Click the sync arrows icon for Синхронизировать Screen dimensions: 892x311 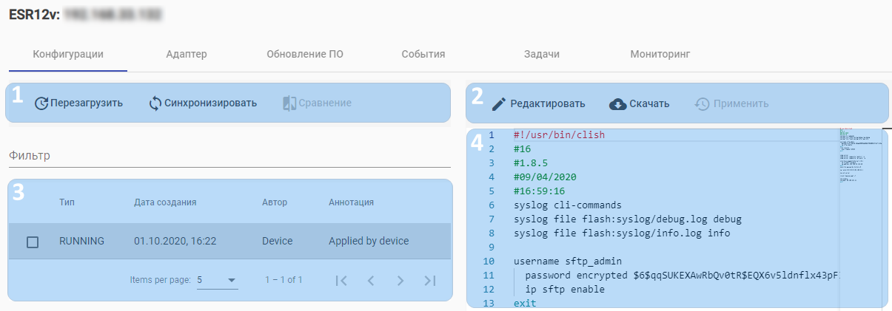[x=155, y=103]
